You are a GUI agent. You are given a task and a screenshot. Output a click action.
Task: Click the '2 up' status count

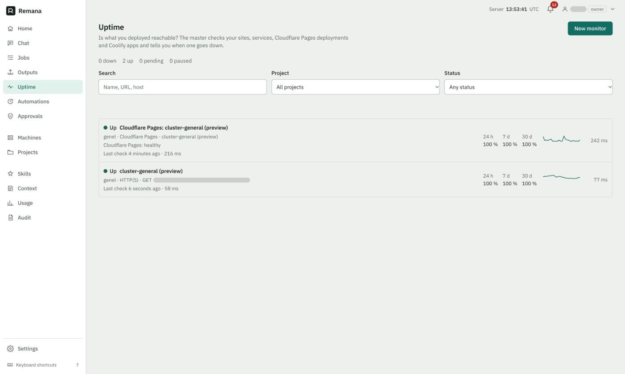pyautogui.click(x=127, y=61)
